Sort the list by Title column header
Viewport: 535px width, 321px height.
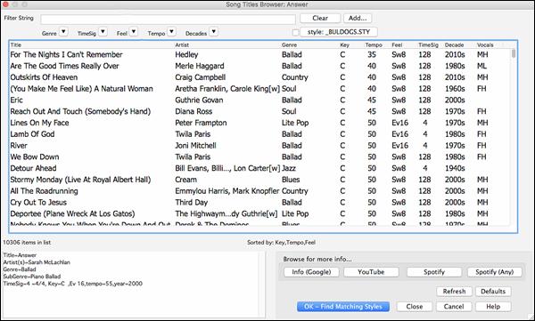(x=16, y=45)
